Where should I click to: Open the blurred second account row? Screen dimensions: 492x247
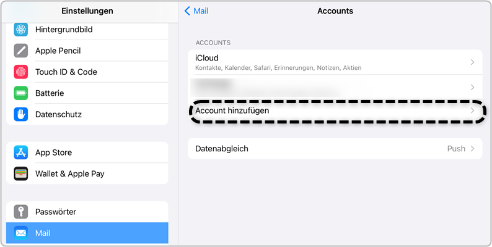point(335,87)
